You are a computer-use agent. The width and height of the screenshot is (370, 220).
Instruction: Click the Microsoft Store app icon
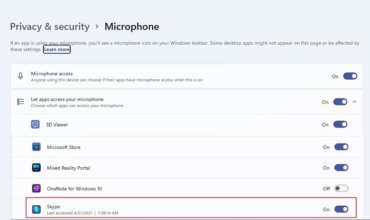36,147
